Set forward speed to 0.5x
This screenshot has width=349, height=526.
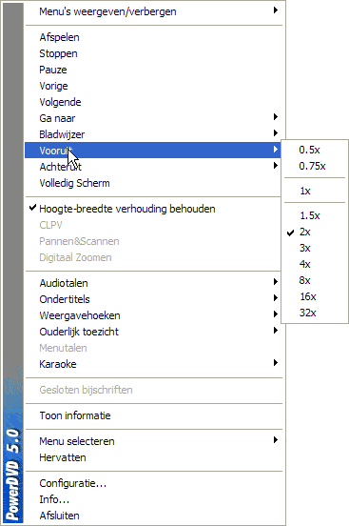pyautogui.click(x=315, y=150)
